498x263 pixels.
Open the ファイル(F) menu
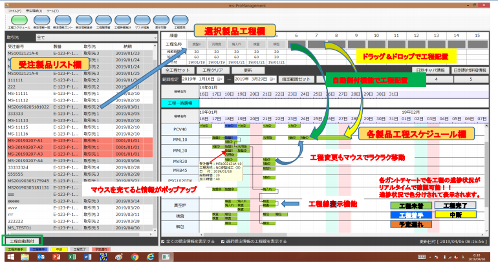15,11
